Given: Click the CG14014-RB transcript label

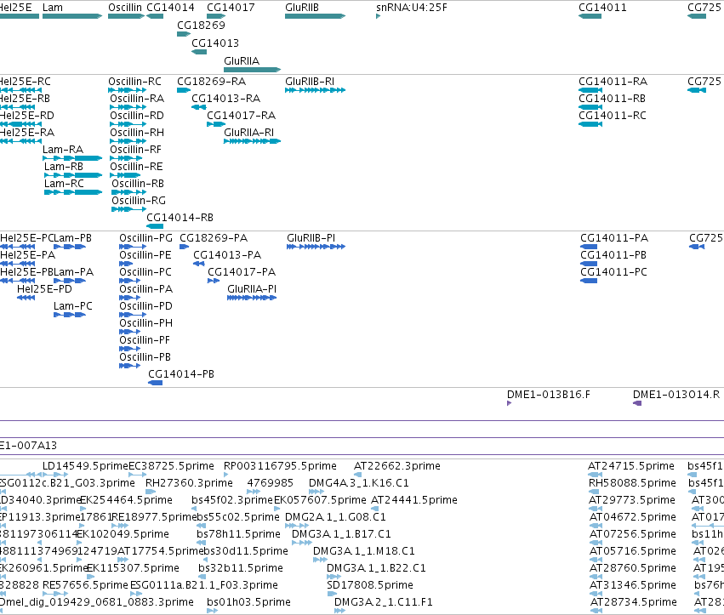Looking at the screenshot, I should [180, 218].
